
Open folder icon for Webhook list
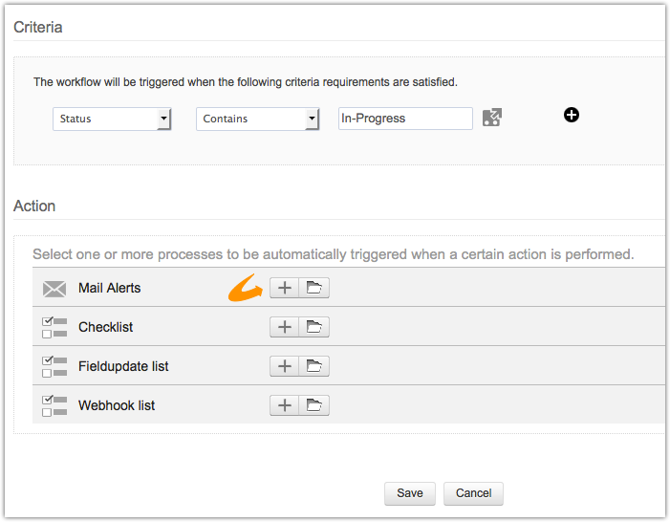pyautogui.click(x=313, y=405)
